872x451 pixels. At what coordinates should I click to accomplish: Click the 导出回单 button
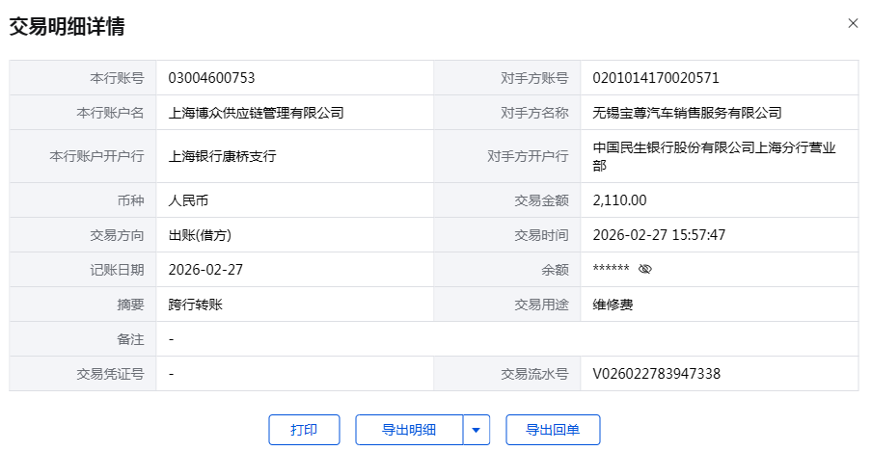point(553,430)
